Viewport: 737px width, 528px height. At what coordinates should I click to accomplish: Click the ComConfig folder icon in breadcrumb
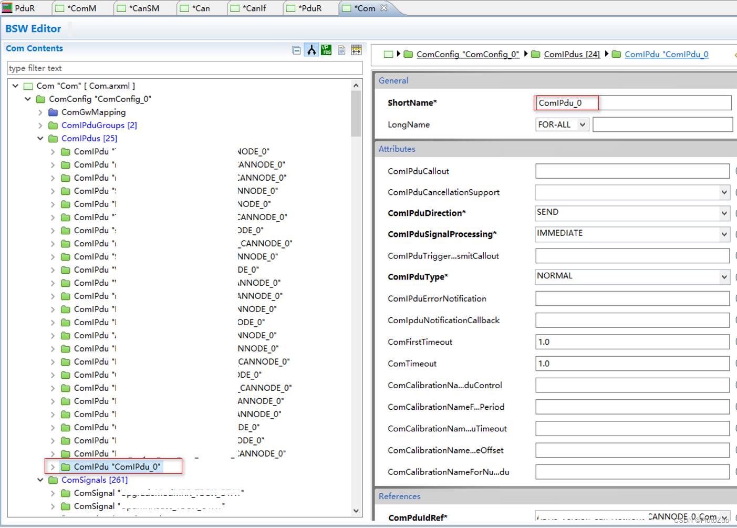[408, 54]
